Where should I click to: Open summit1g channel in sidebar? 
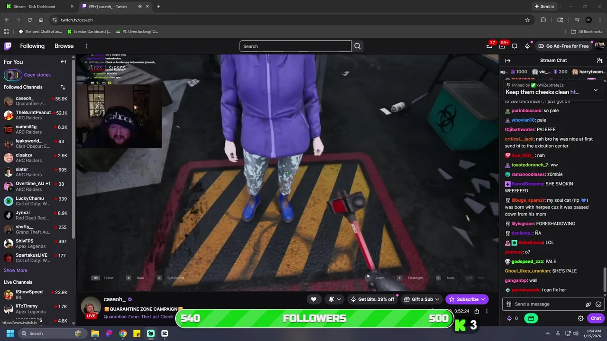(36, 129)
